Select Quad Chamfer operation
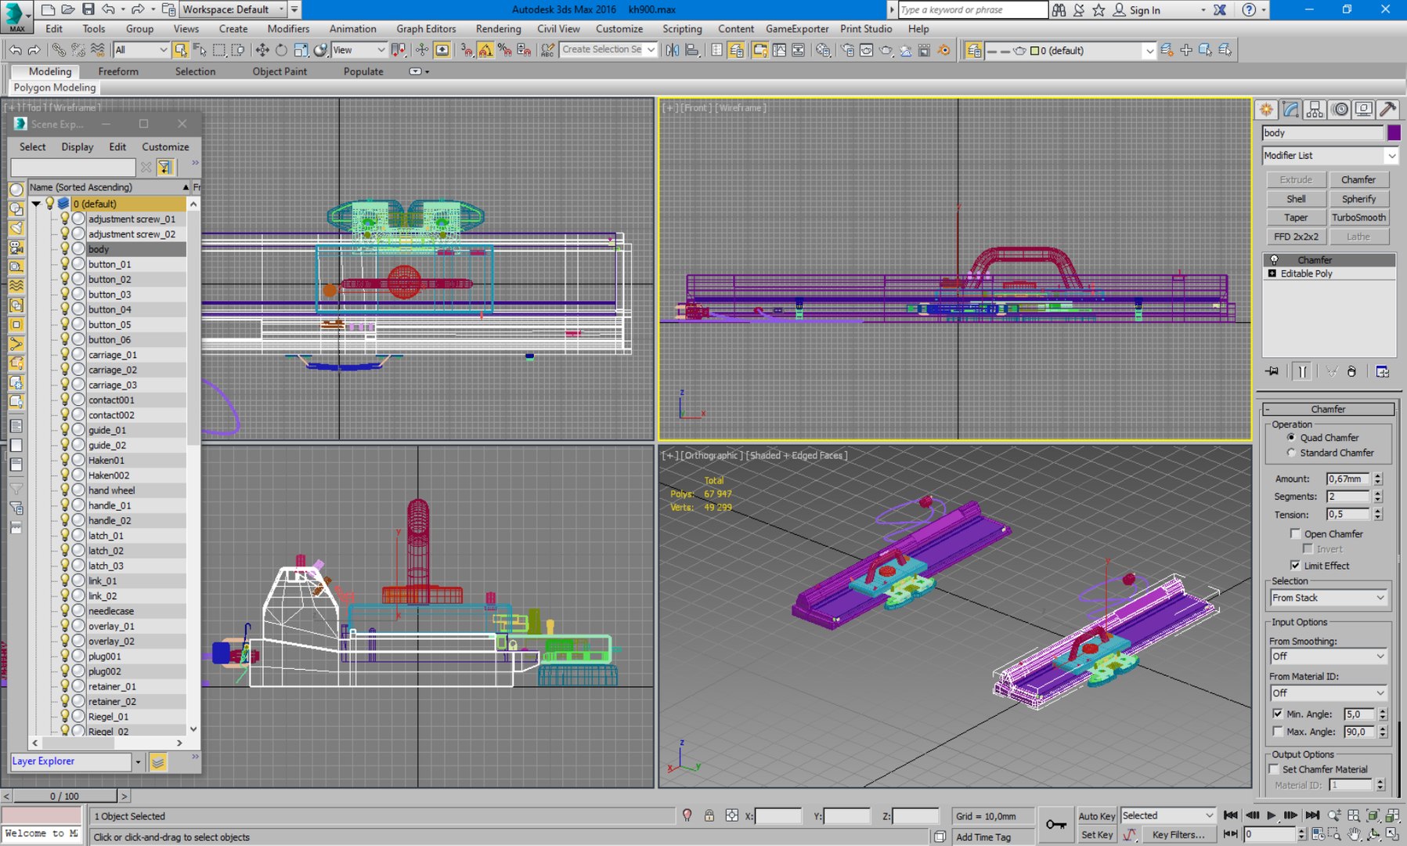1407x846 pixels. (x=1291, y=438)
